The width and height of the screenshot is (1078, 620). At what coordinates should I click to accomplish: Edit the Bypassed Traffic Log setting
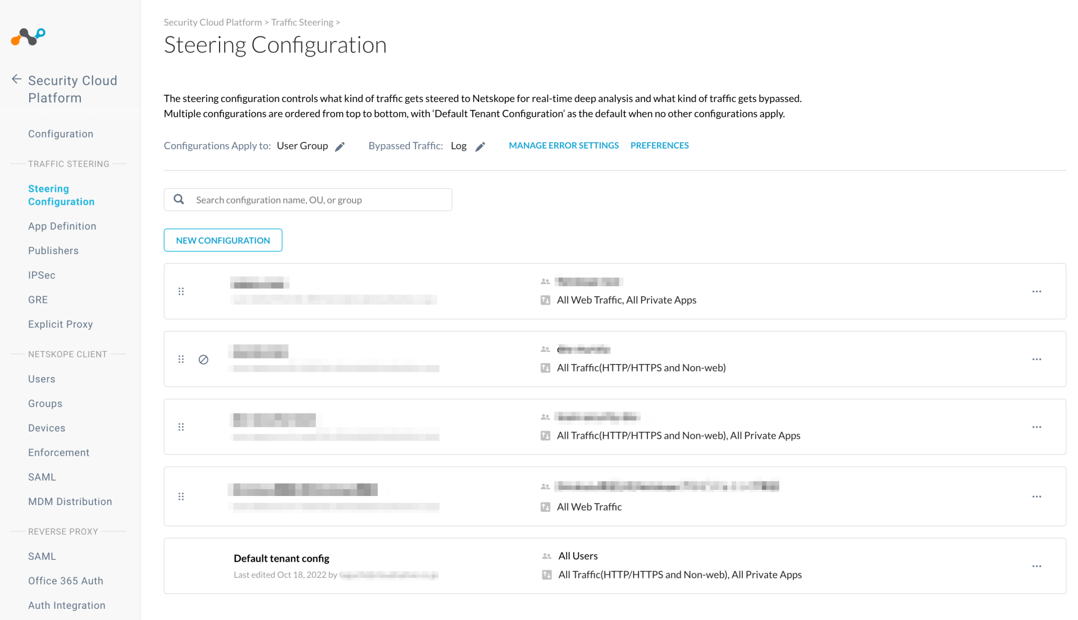point(481,146)
